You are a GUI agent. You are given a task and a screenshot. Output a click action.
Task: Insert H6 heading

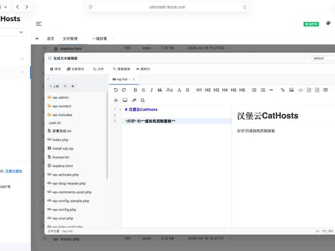242,90
